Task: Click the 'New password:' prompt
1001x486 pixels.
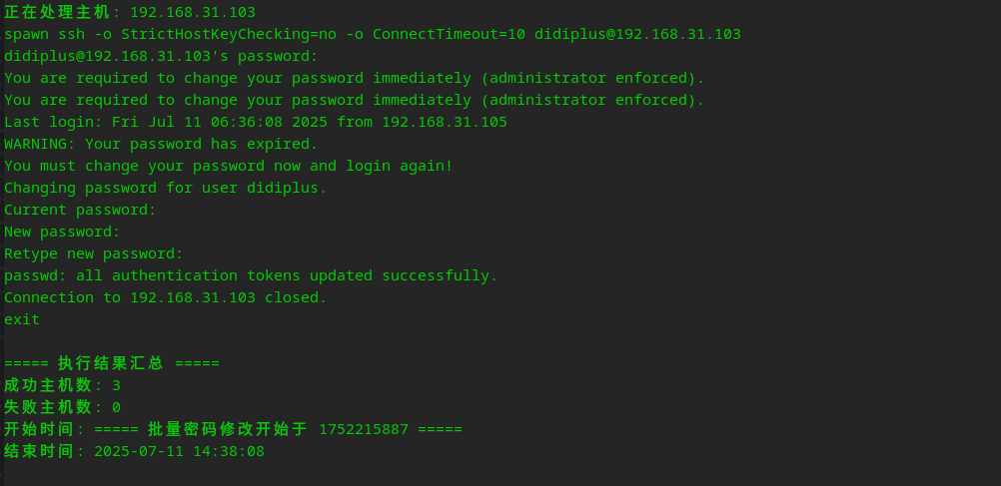Action: 62,232
